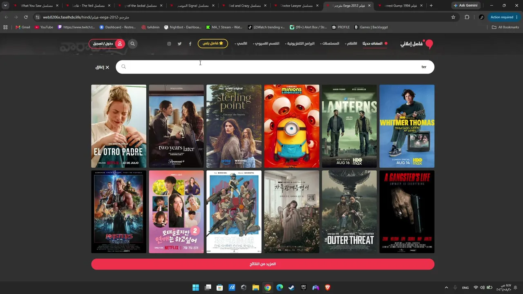
Task: Click the round search icon in site header
Action: 132,44
